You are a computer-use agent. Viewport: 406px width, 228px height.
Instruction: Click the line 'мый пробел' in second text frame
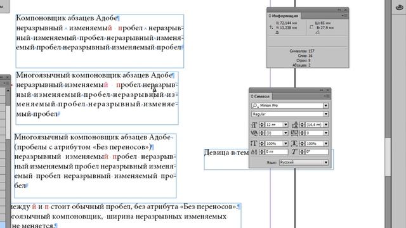pos(37,114)
